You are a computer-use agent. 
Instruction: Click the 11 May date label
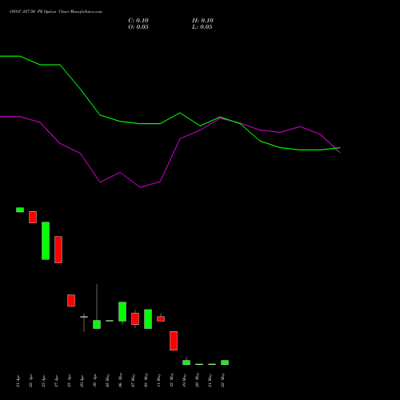pyautogui.click(x=159, y=380)
